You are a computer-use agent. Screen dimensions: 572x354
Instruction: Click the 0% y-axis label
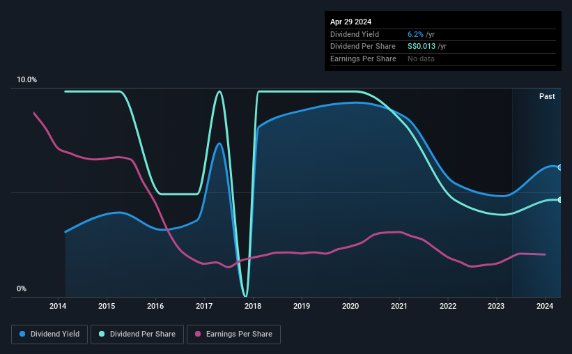22,288
